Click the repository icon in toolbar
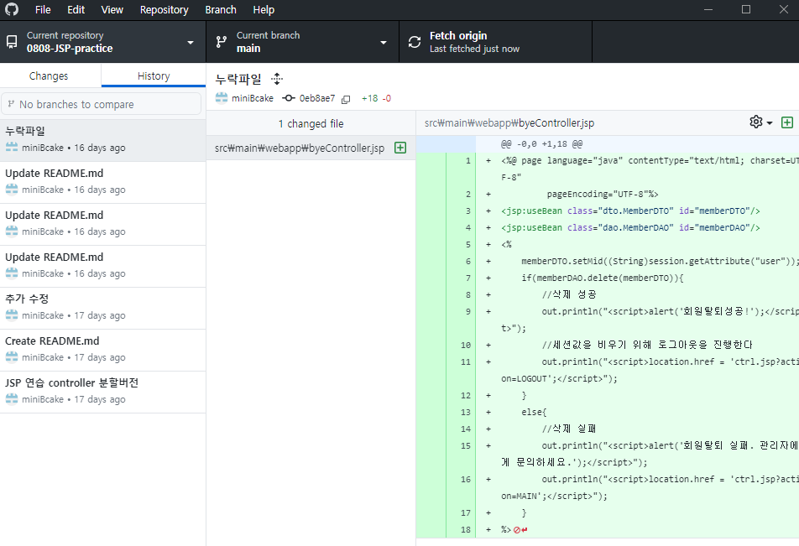 pos(12,42)
